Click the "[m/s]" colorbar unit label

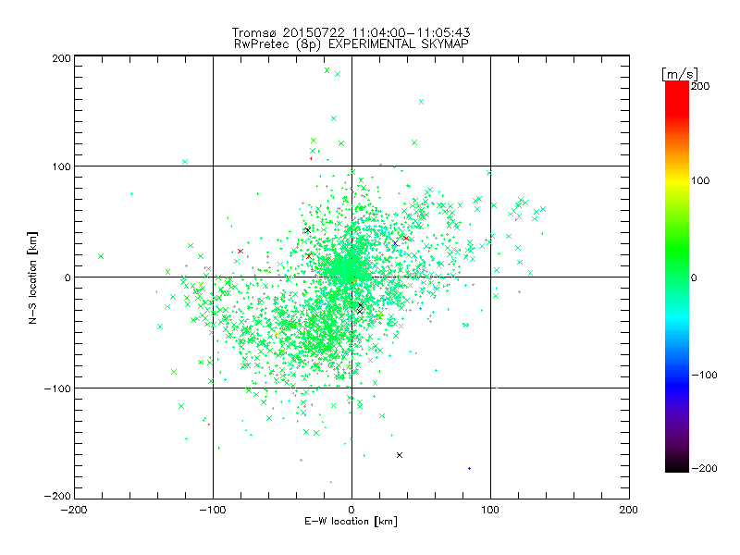(680, 75)
